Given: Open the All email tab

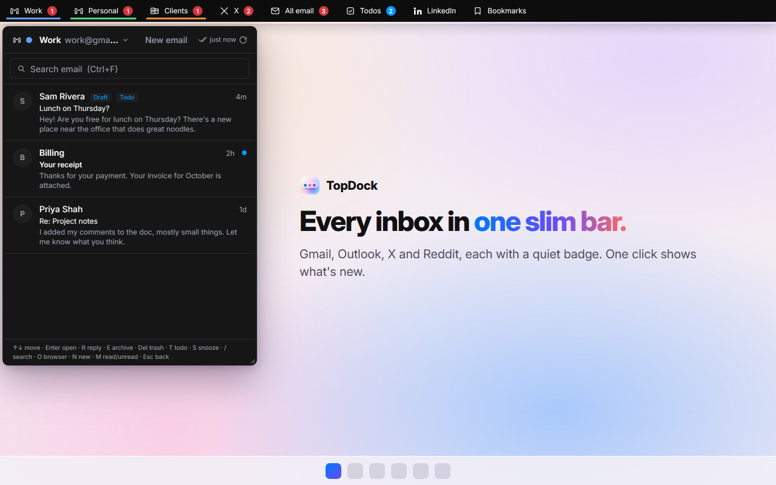Looking at the screenshot, I should (x=299, y=11).
